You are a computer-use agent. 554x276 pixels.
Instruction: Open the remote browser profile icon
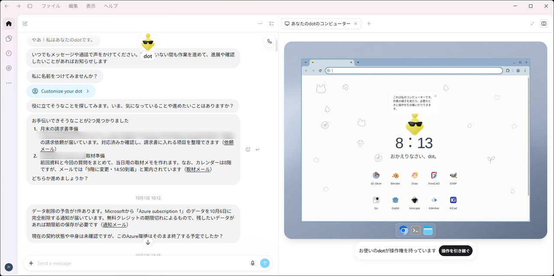tap(518, 71)
